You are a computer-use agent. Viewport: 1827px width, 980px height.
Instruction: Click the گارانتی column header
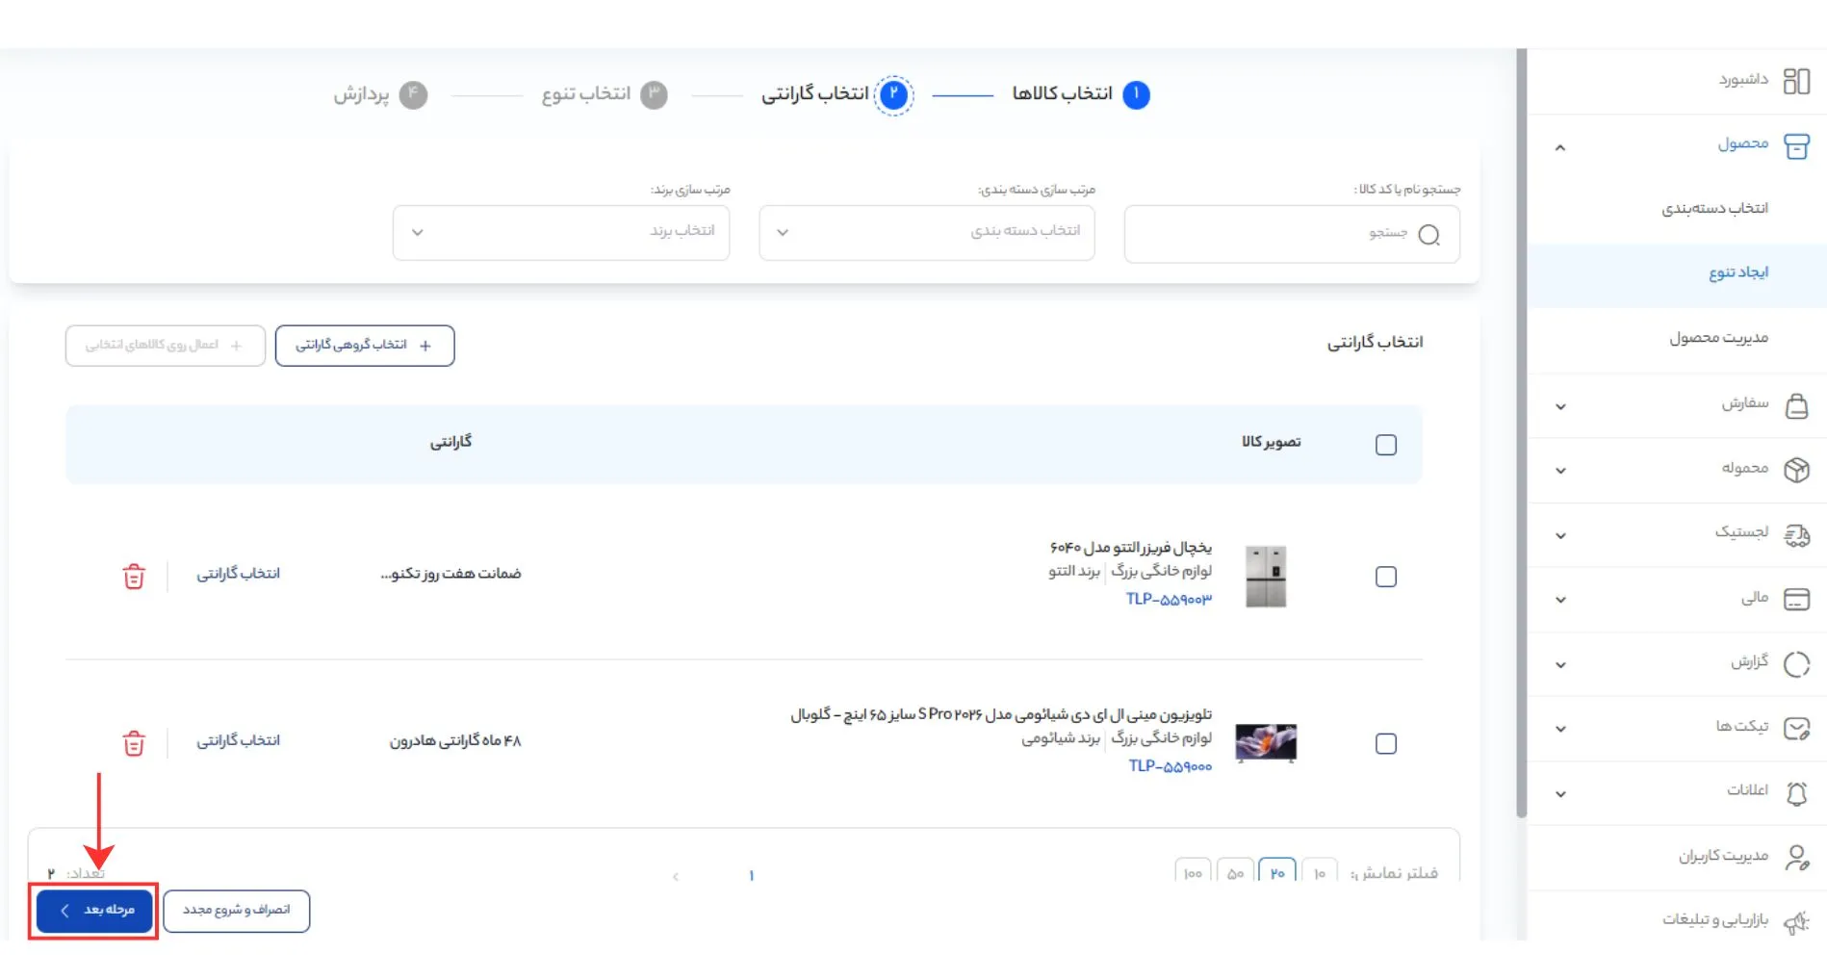[450, 443]
